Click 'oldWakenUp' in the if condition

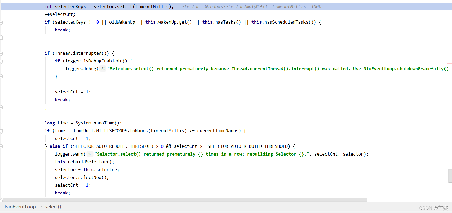coord(122,22)
